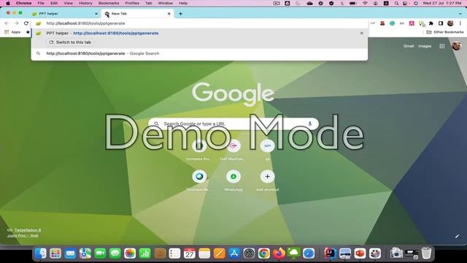Click the Spotlight search icon in menu bar
The image size is (467, 263).
(x=396, y=3)
